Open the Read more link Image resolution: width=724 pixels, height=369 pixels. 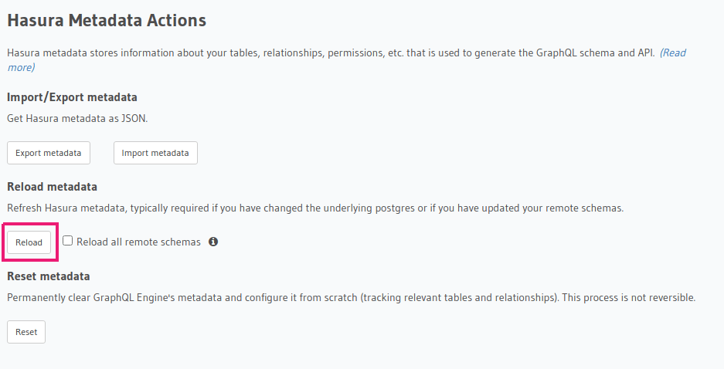coord(671,53)
